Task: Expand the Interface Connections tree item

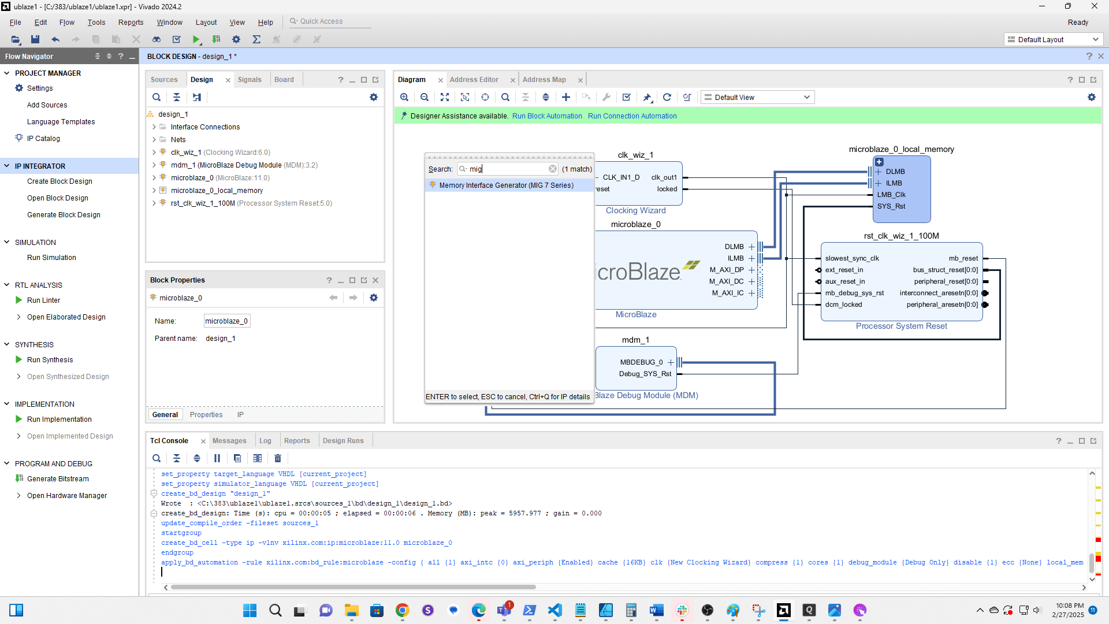Action: pos(154,127)
